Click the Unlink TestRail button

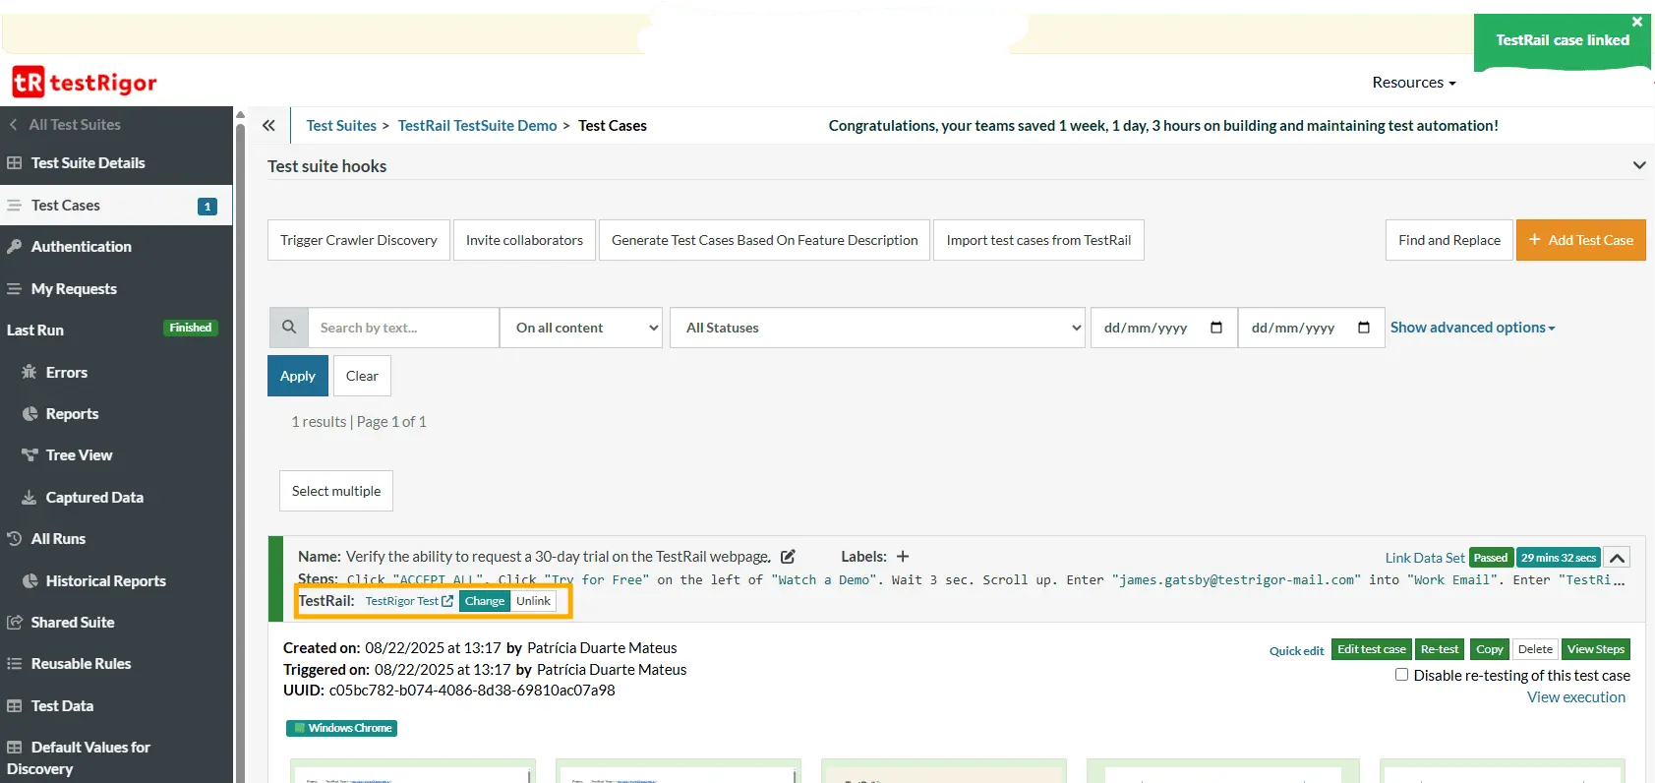(533, 601)
